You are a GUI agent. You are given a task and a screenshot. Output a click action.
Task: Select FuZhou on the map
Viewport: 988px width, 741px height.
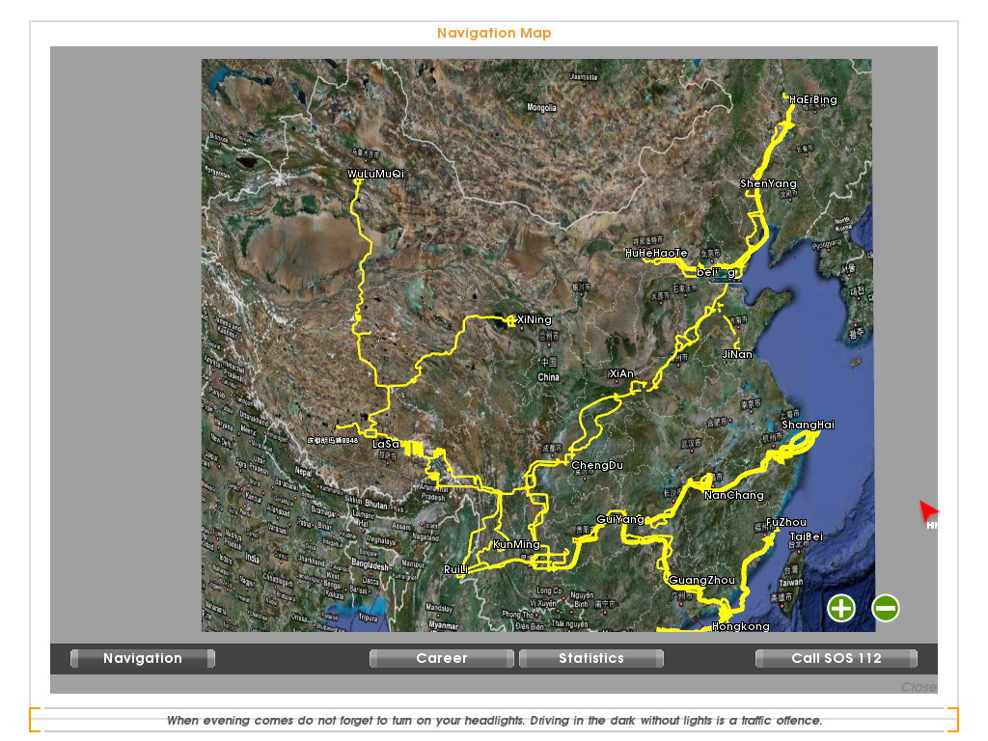[785, 522]
